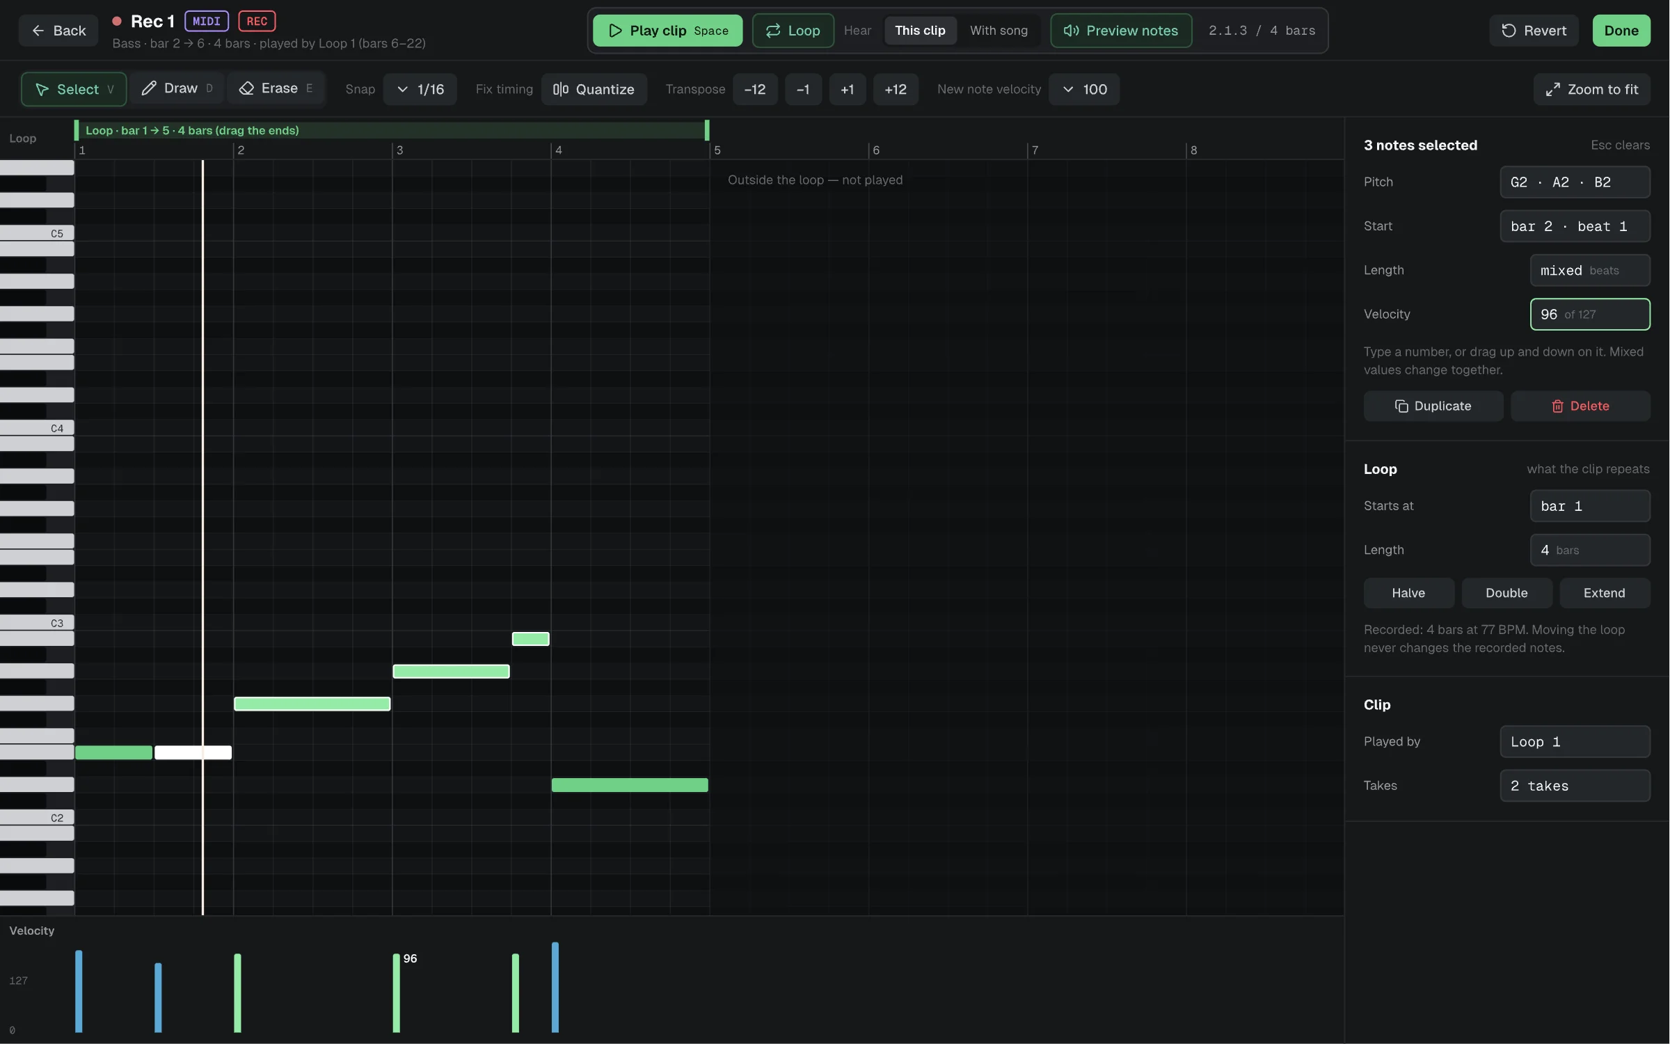
Task: Click the velocity bar labeled 96
Action: click(396, 992)
